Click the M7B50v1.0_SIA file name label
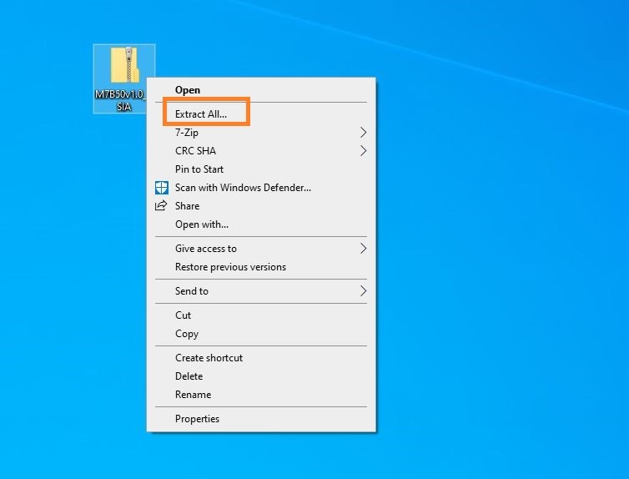Viewport: 629px width, 479px height. [x=120, y=101]
